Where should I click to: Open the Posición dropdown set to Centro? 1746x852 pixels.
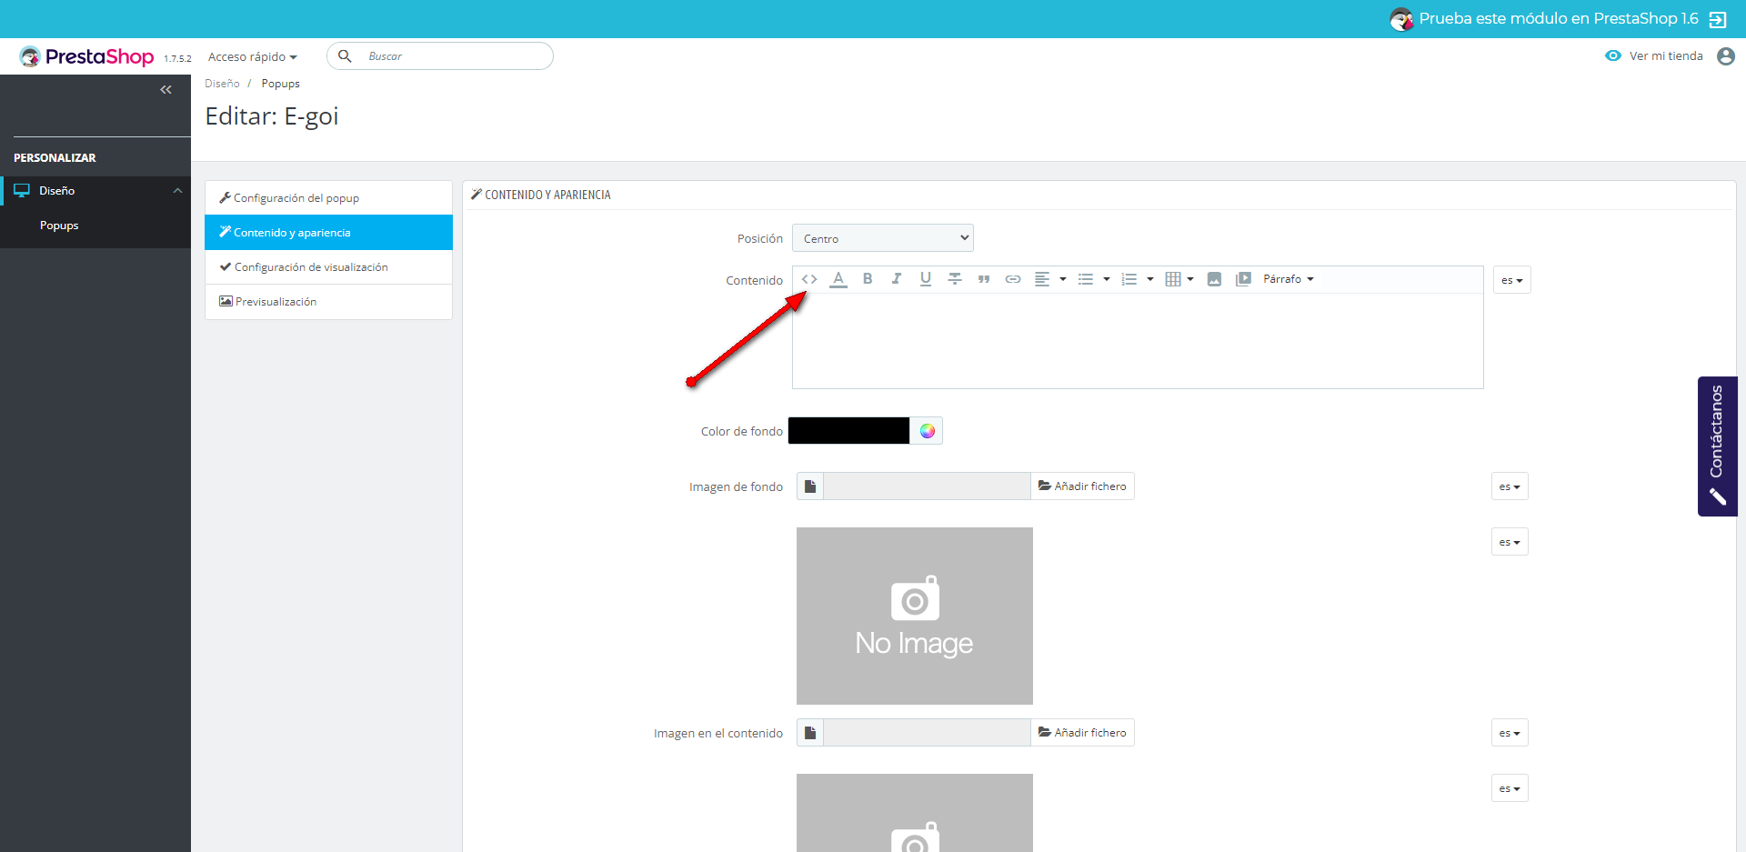pos(882,238)
